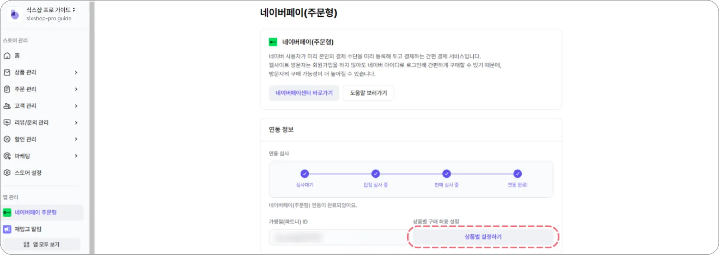Expand the 상품 관리 chevron
This screenshot has width=719, height=255.
(76, 73)
